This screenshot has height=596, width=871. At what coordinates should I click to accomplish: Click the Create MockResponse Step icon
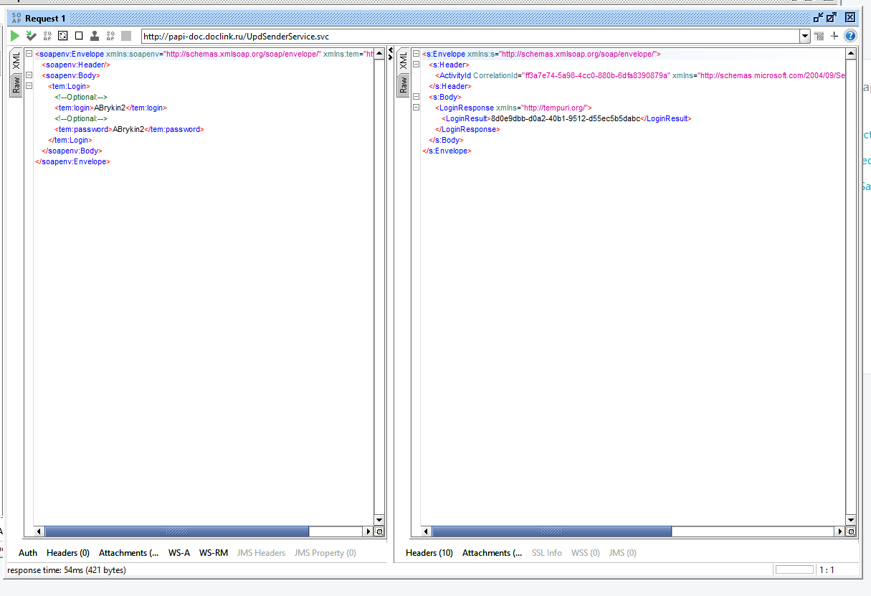click(x=47, y=35)
